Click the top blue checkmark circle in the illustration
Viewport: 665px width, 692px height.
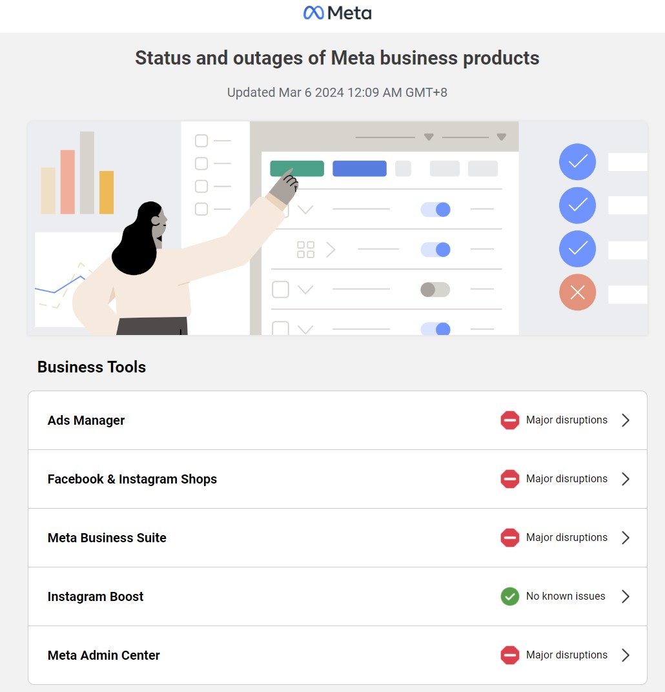coord(577,161)
